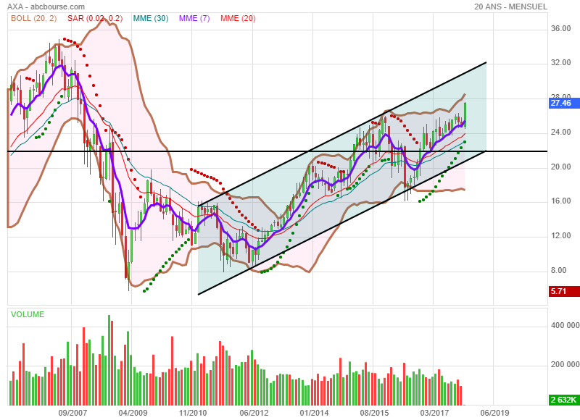Viewport: 580px width, 420px height.
Task: Click the 06/2012 date axis label
Action: 254,413
